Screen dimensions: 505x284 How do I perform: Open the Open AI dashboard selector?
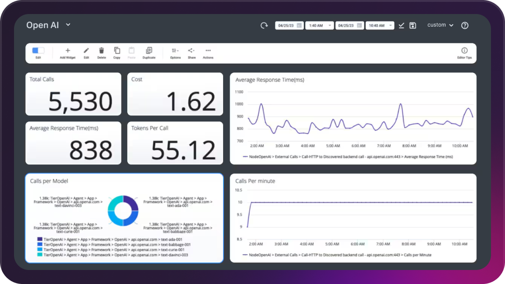click(x=49, y=25)
